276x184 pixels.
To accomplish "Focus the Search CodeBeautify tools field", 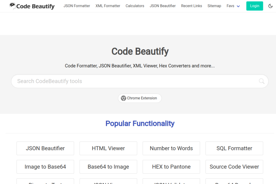I will (x=140, y=81).
